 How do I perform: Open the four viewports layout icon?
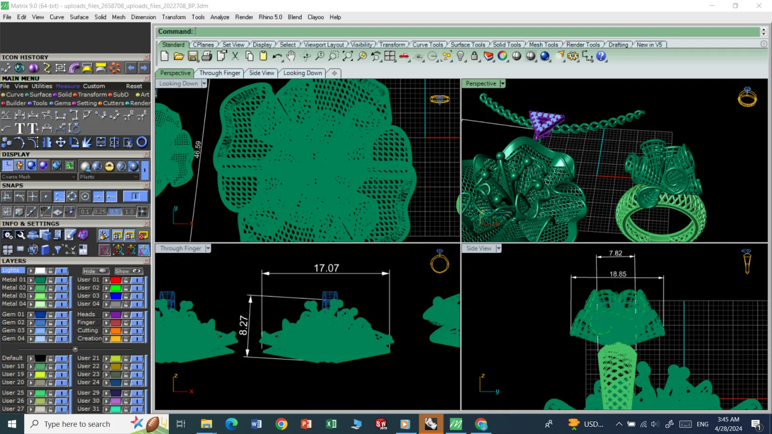pos(390,56)
